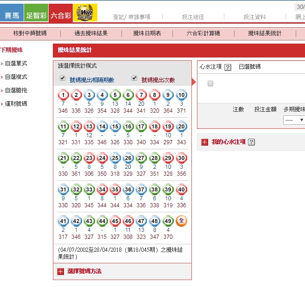The width and height of the screenshot is (305, 287).
Task: Open 六合彩計算機 menu item
Action: coord(203,33)
